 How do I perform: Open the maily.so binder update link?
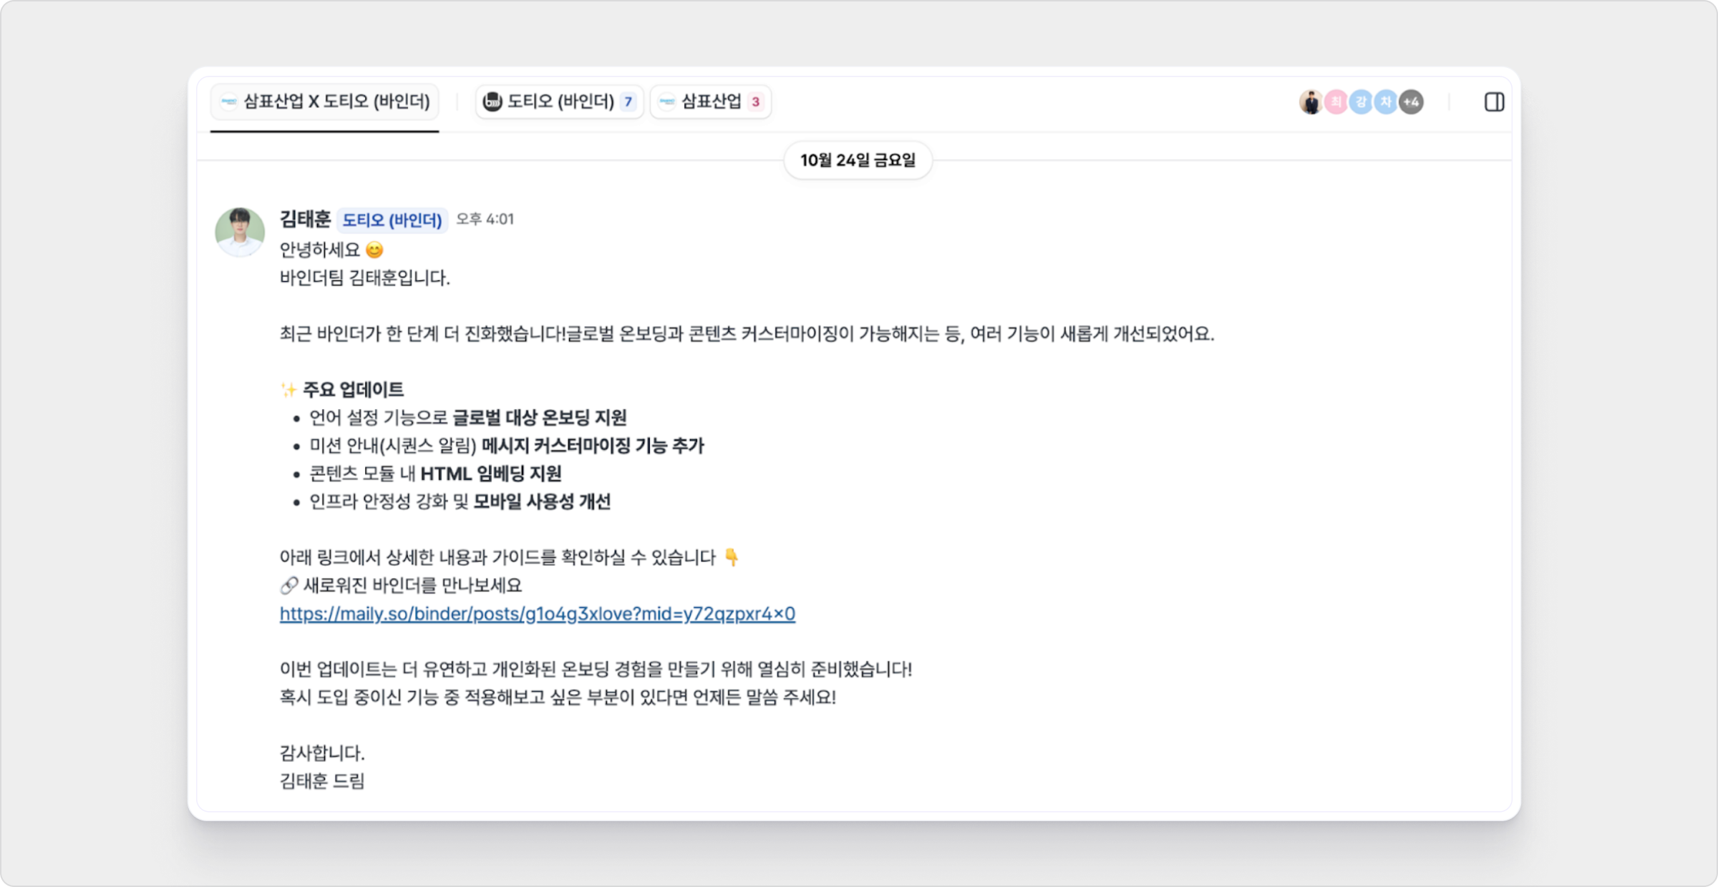tap(538, 614)
